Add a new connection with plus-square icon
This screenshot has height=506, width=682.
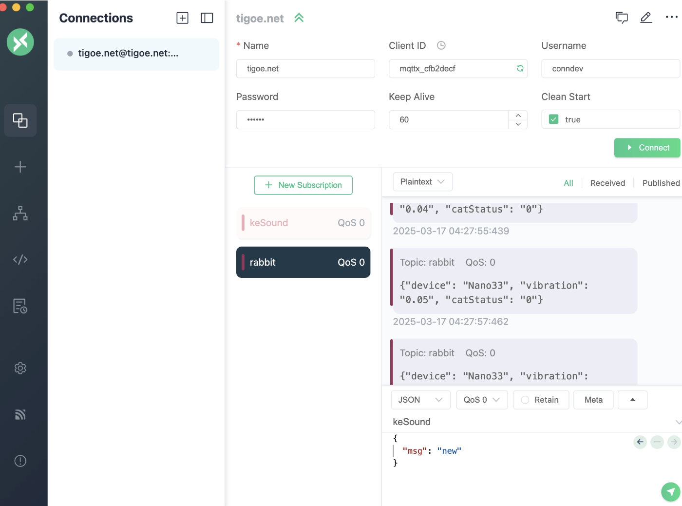coord(182,18)
